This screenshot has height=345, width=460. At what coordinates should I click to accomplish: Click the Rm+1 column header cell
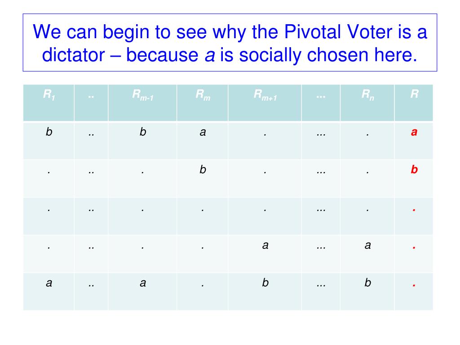265,103
